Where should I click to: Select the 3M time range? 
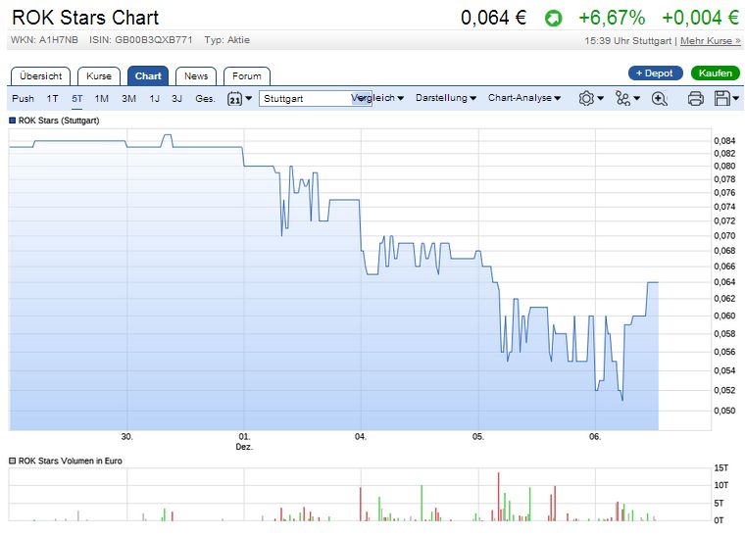pyautogui.click(x=128, y=98)
